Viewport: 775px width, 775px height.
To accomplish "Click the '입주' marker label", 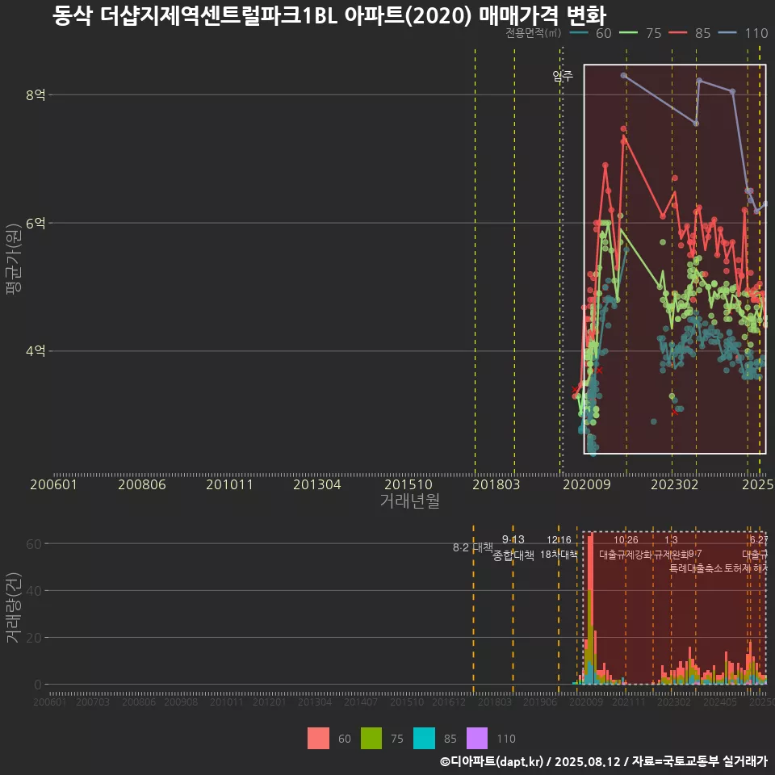I will pyautogui.click(x=563, y=76).
